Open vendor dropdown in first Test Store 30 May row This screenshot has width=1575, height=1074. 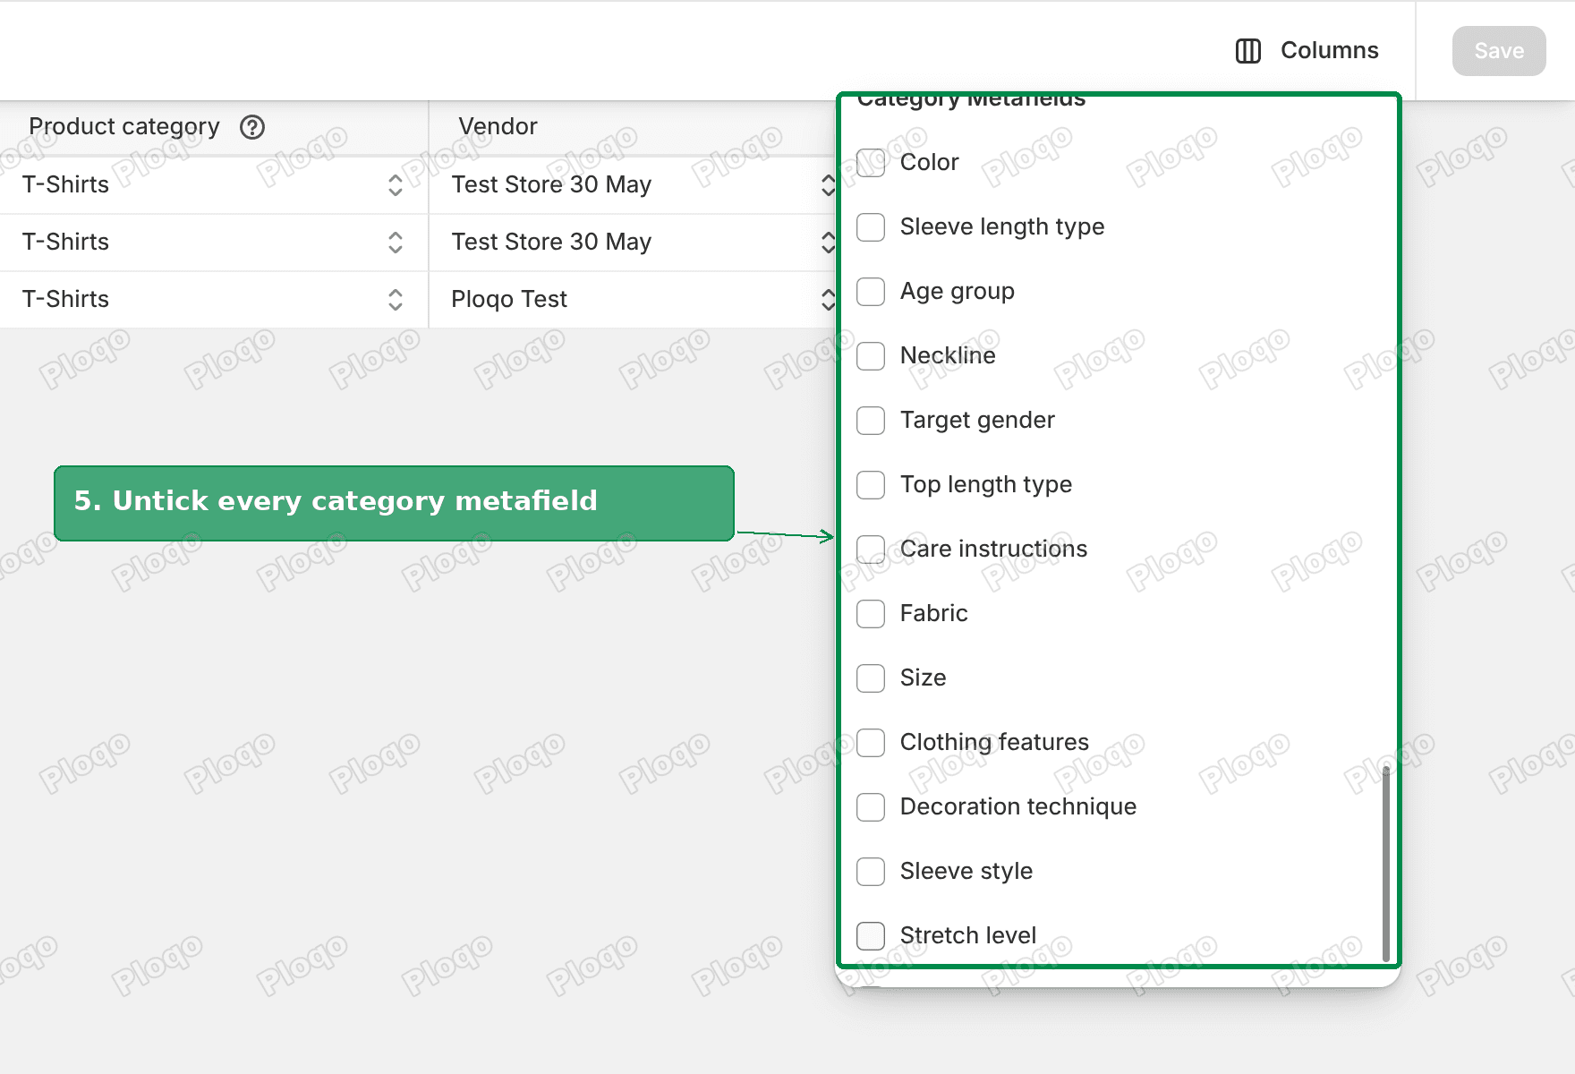828,185
